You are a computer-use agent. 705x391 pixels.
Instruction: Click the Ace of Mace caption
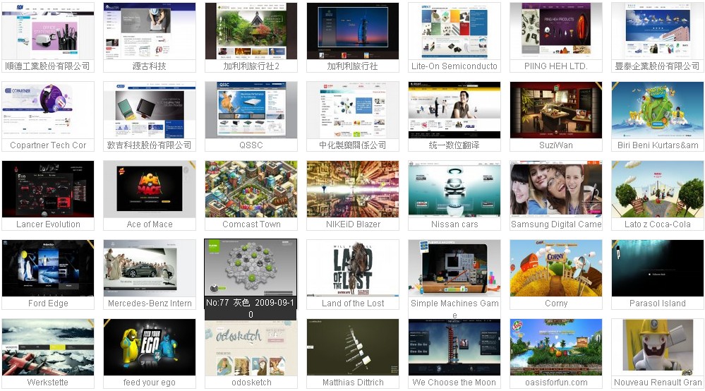click(x=150, y=224)
